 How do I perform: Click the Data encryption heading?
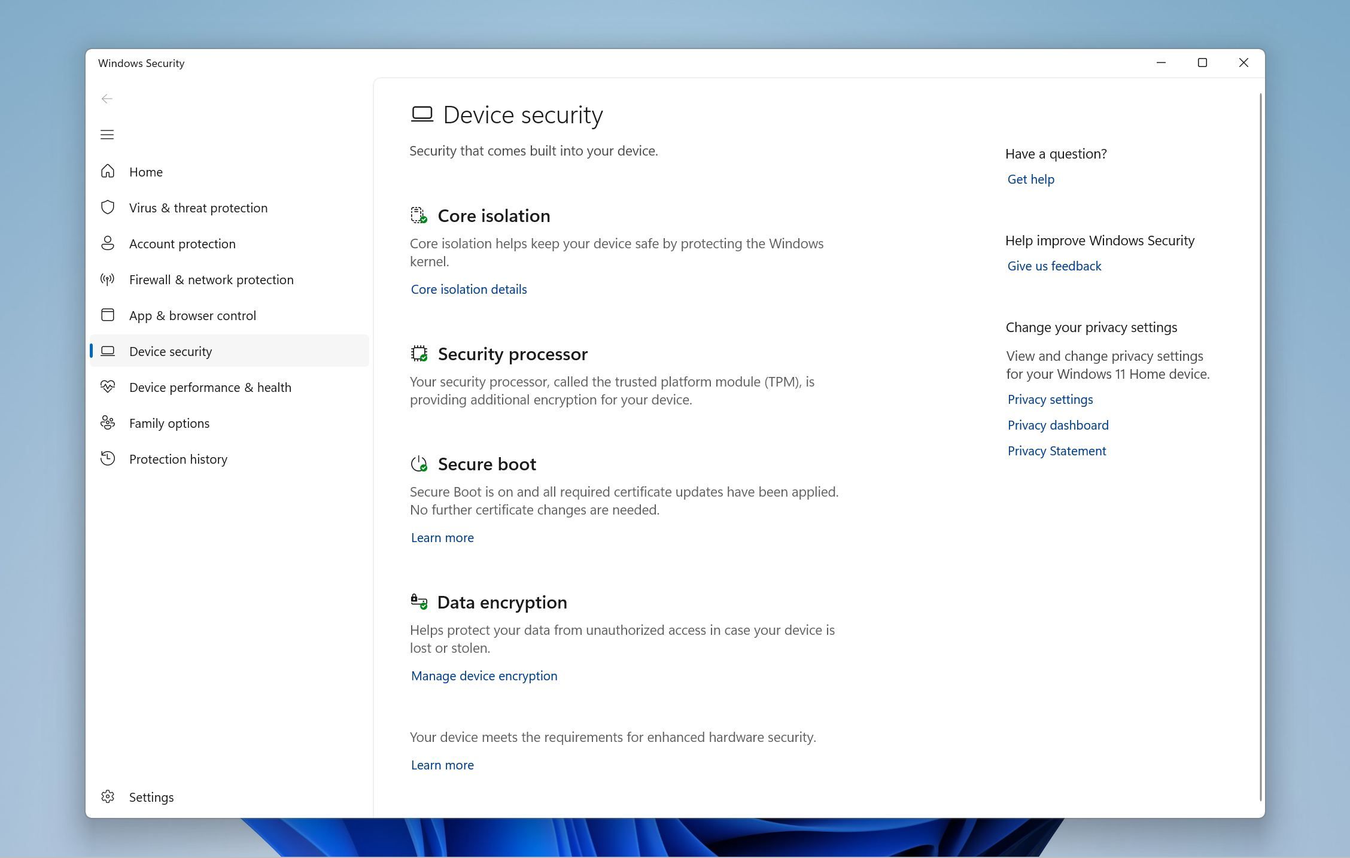pos(502,602)
